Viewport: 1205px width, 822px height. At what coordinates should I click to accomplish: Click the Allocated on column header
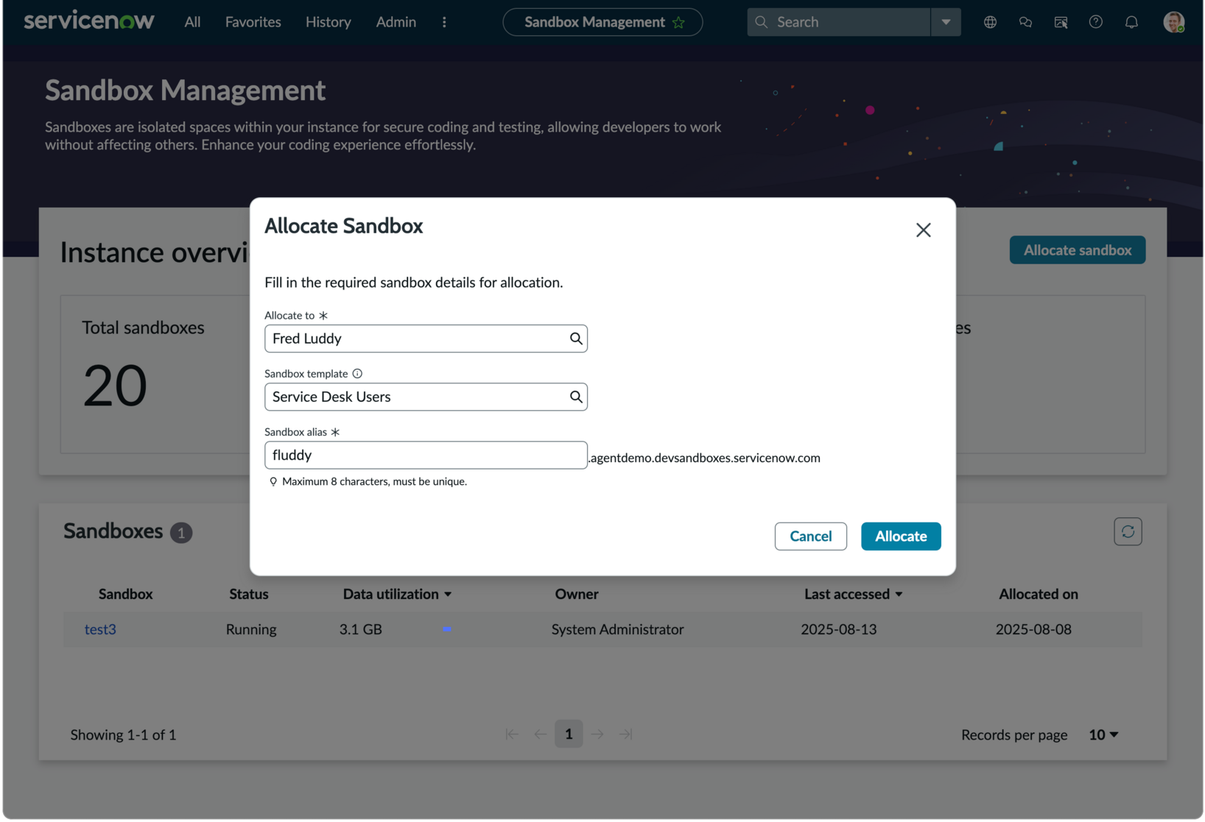tap(1039, 594)
